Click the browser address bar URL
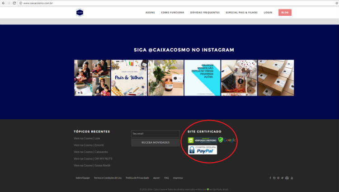Image resolution: width=339 pixels, height=192 pixels. [x=38, y=3]
